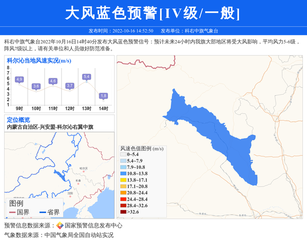
Task: Click the 科尔沁当地风速实况 chart heading
Action: 39,61
